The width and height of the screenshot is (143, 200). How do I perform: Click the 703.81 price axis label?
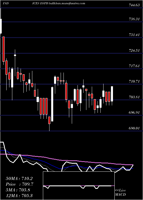pos(134,97)
